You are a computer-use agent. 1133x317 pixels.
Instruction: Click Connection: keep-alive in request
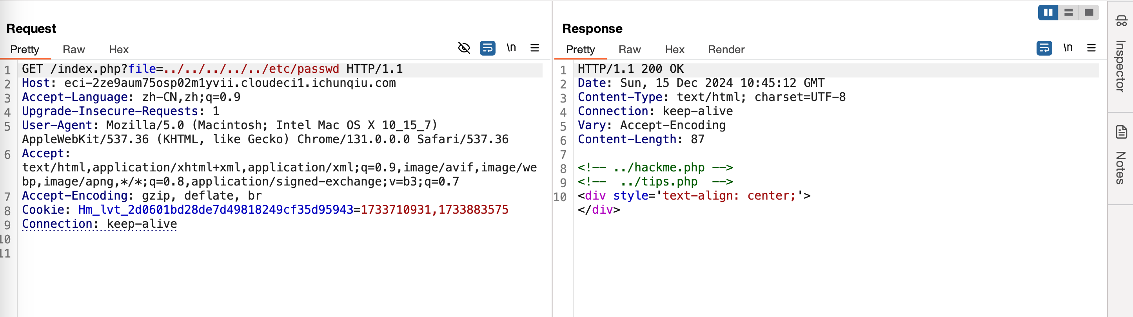pos(100,223)
